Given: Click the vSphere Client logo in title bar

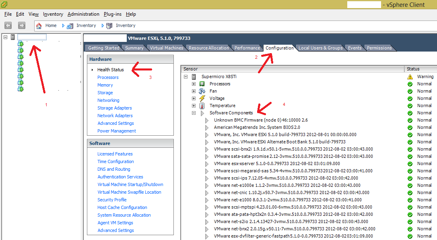Looking at the screenshot, I should (x=4, y=4).
